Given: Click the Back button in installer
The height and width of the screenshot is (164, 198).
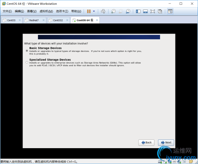Looking at the screenshot, I should [x=146, y=143].
